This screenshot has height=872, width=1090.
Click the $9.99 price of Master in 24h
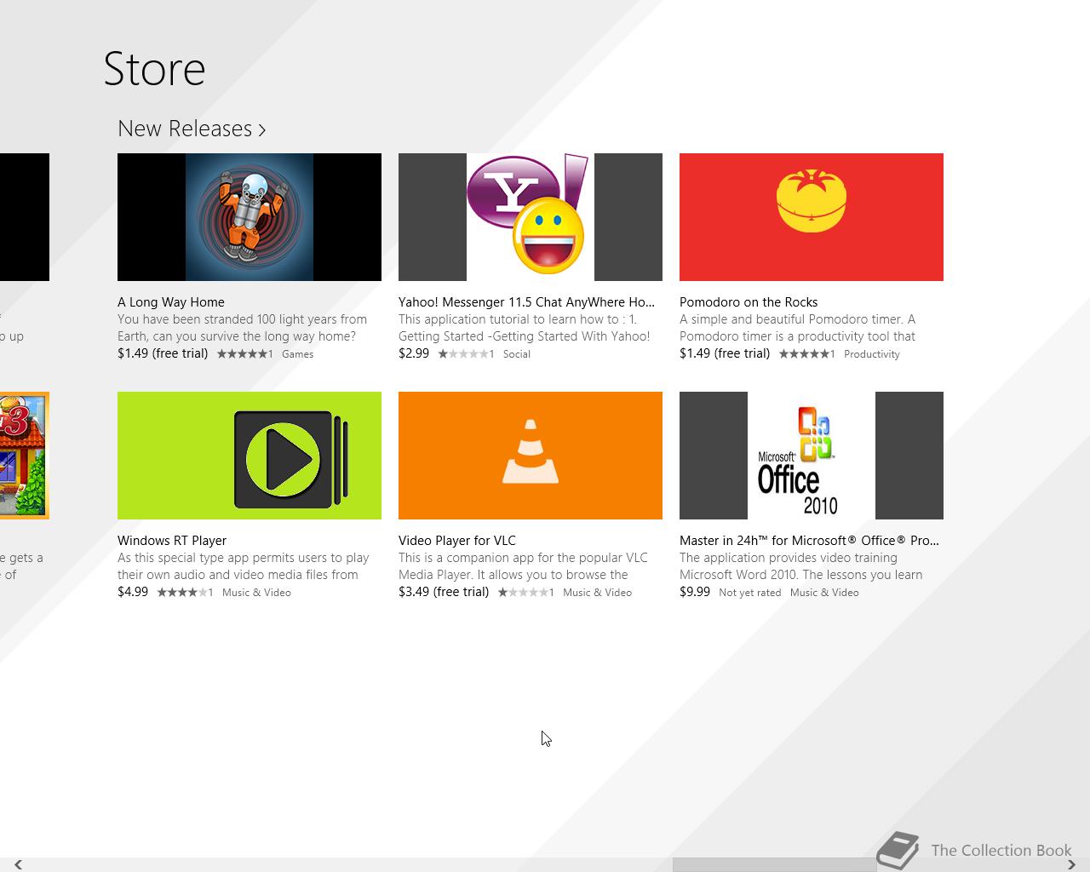coord(695,592)
